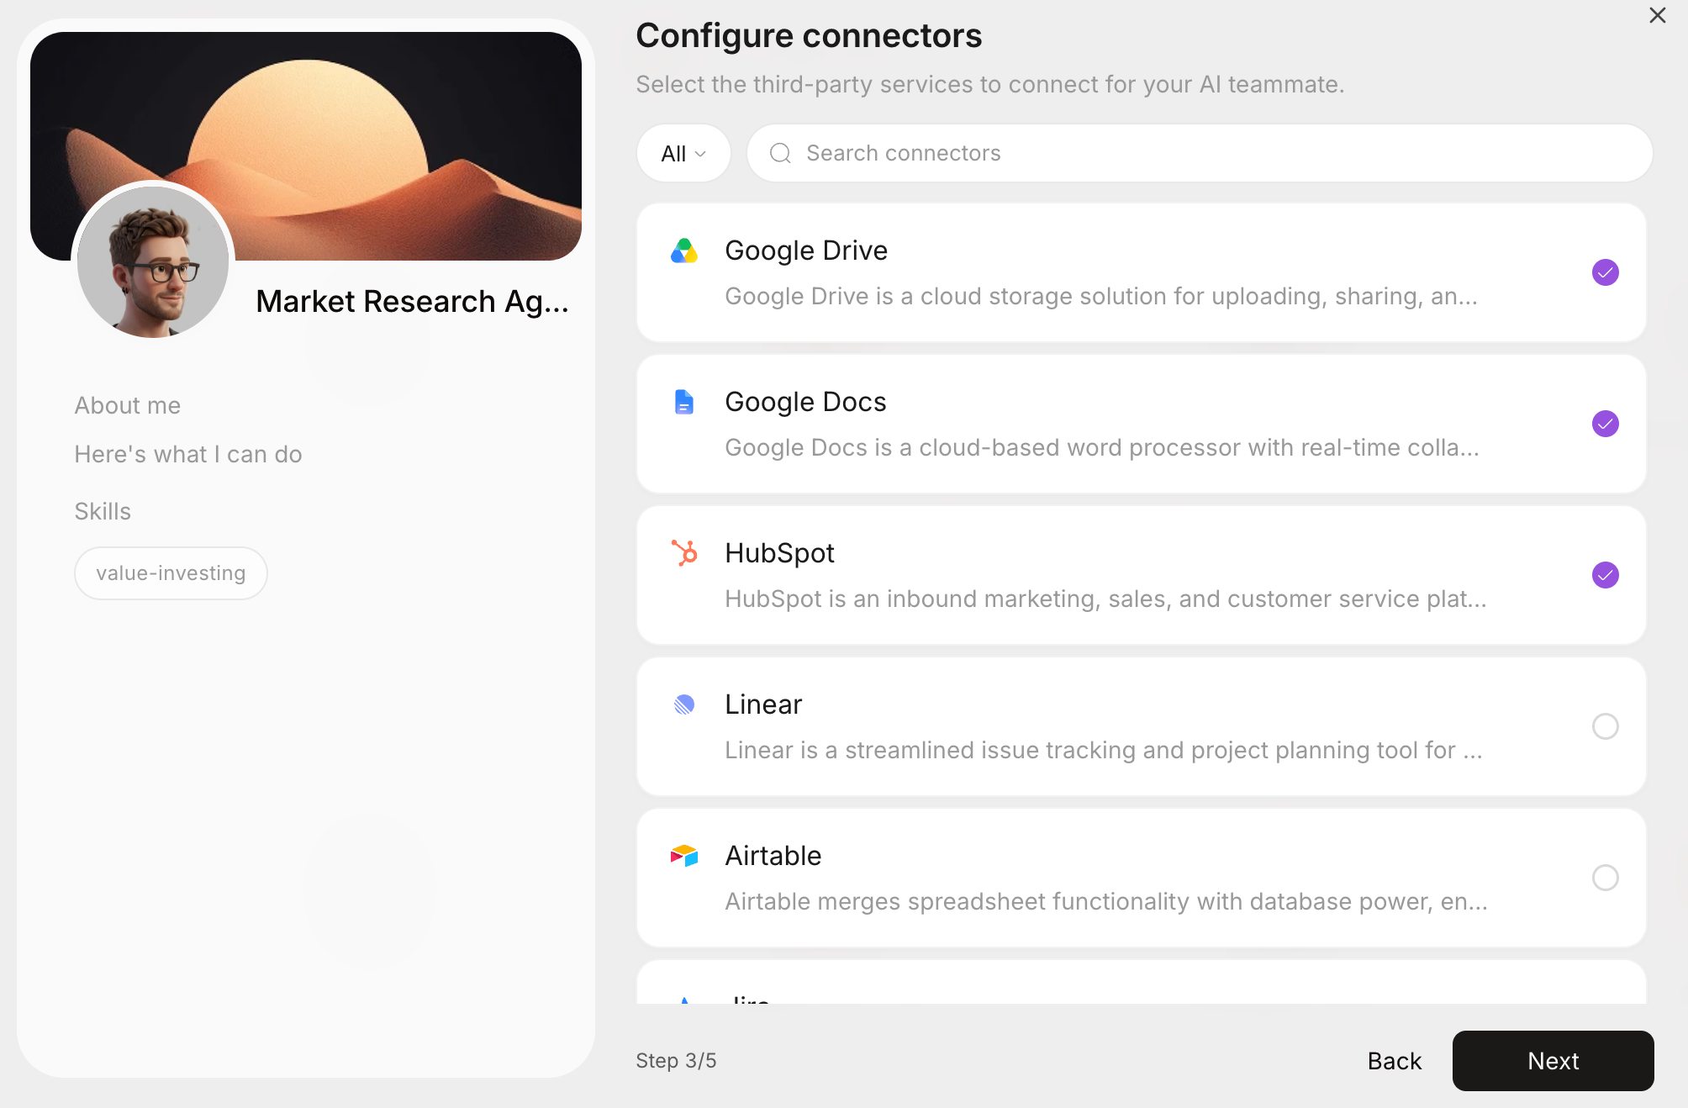The image size is (1688, 1108).
Task: Click the HubSpot sprocket icon
Action: [684, 553]
